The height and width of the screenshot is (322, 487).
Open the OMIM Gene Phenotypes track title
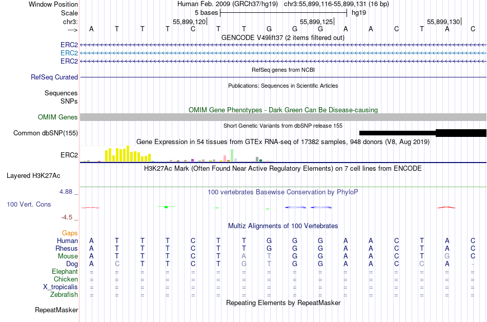283,110
